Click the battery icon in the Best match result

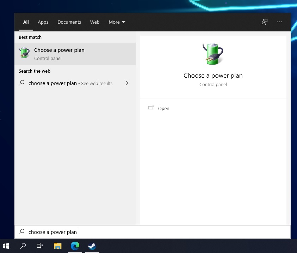click(x=24, y=53)
